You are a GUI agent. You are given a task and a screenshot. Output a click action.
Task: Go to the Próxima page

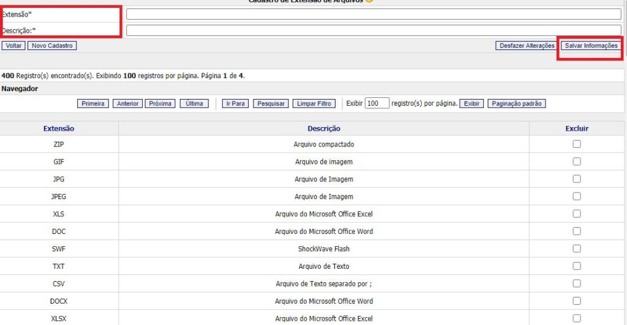coord(160,104)
